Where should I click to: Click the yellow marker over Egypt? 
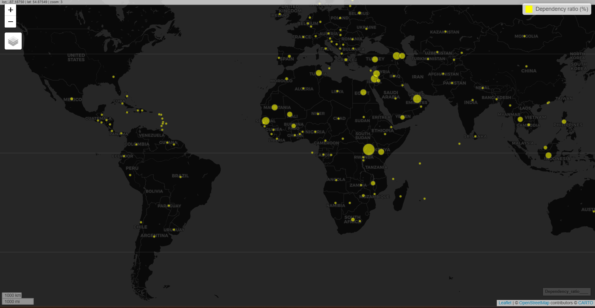point(363,92)
